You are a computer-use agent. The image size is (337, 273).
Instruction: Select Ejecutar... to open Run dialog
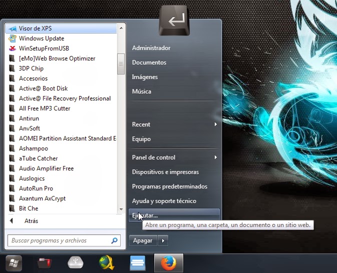(x=174, y=215)
